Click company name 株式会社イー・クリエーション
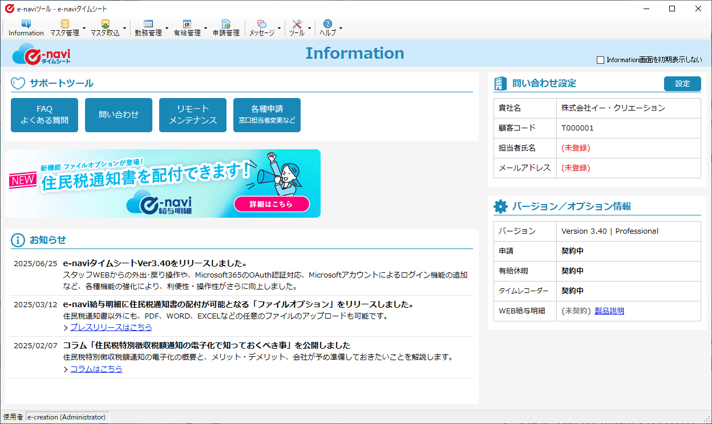The image size is (712, 424). [x=613, y=108]
